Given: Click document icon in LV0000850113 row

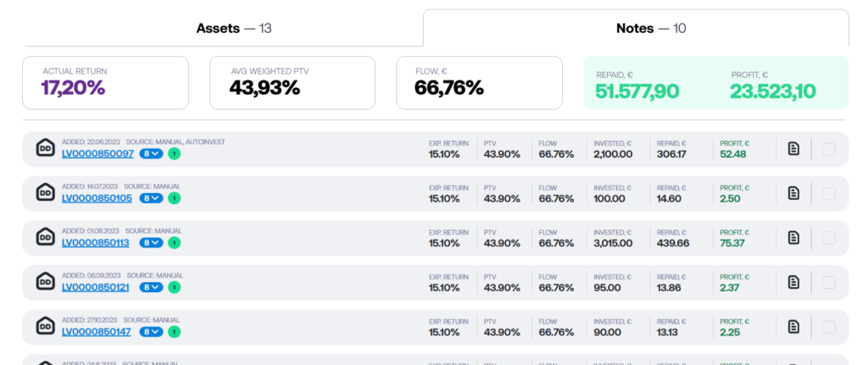Looking at the screenshot, I should tap(793, 237).
